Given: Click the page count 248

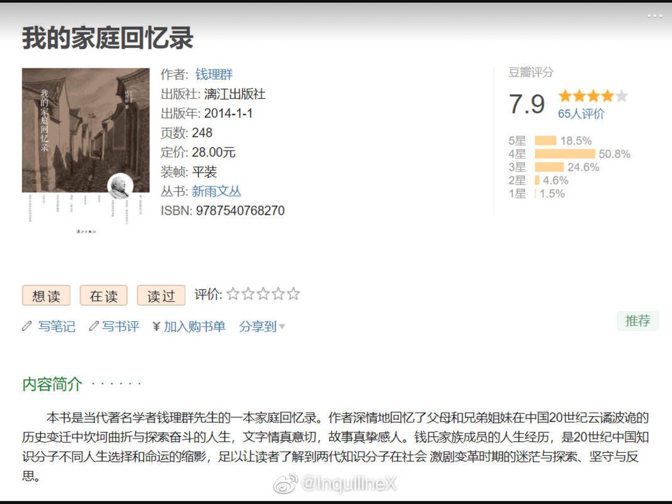Looking at the screenshot, I should (x=202, y=133).
